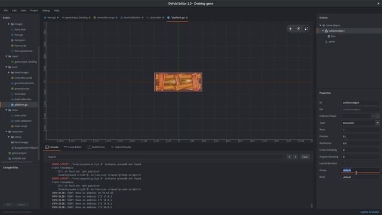This screenshot has height=215, width=382.
Task: Select level.collection in the Assets tree
Action: pyautogui.click(x=23, y=100)
